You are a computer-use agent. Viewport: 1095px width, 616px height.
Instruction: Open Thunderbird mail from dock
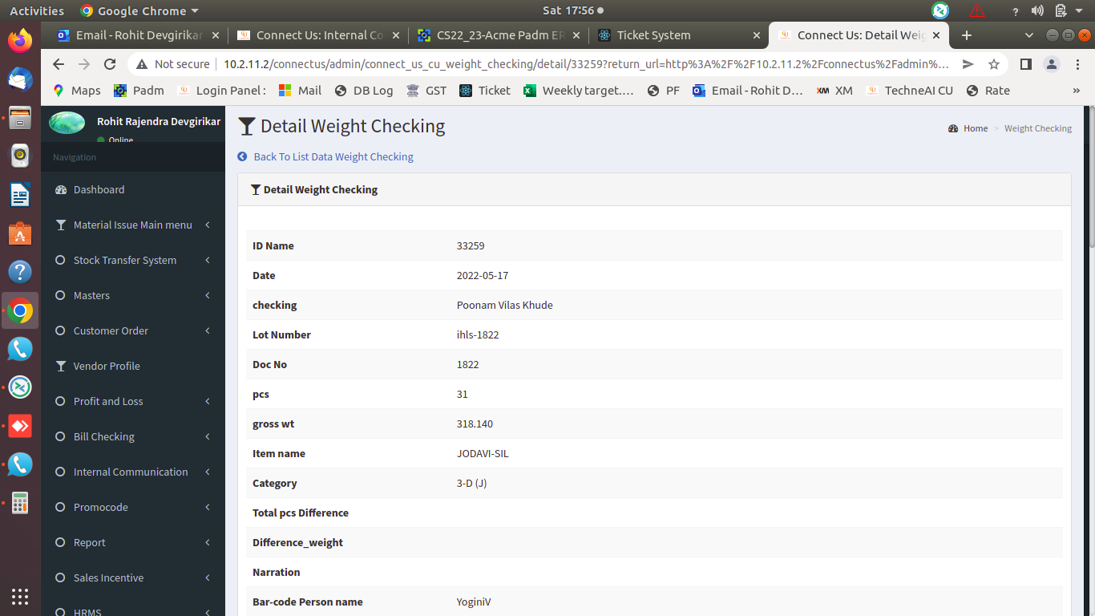point(20,79)
